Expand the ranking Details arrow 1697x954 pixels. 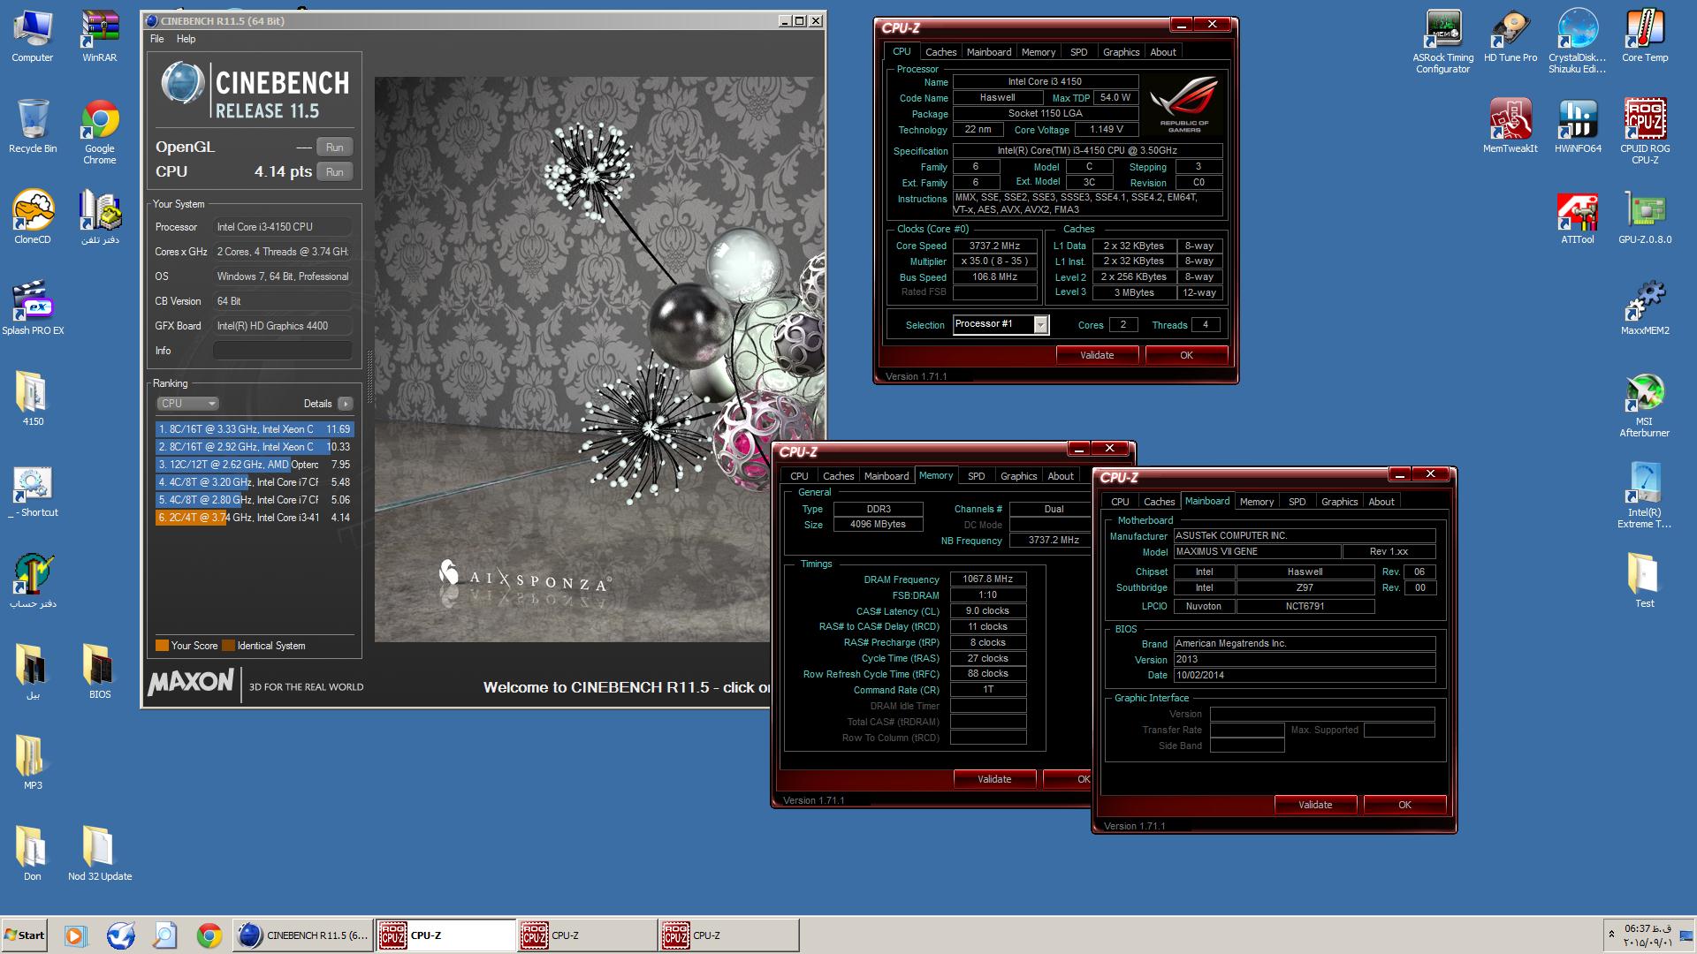coord(346,404)
